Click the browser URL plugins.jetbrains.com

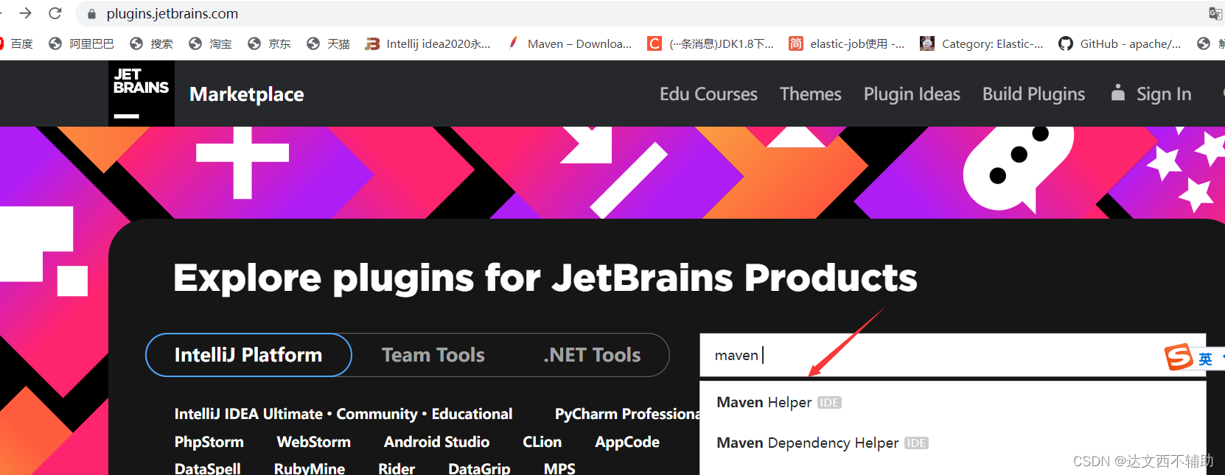[172, 14]
